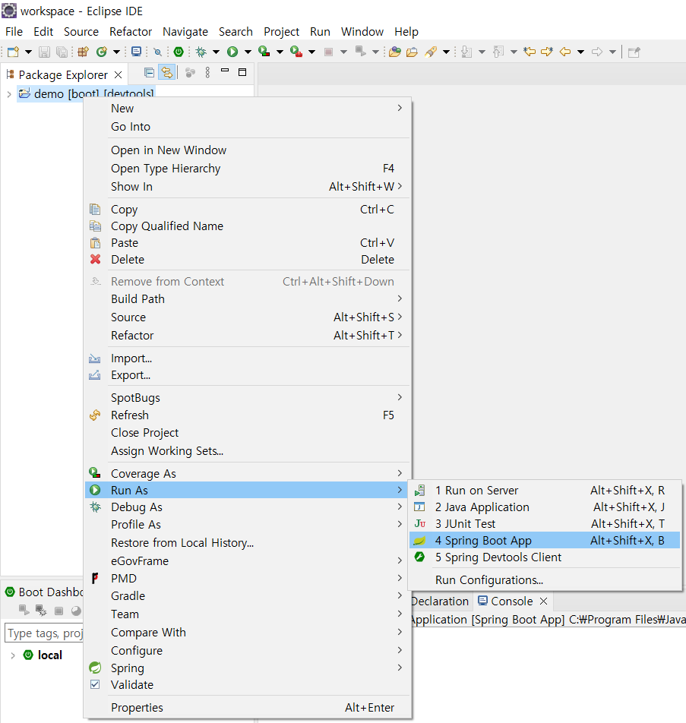Image resolution: width=686 pixels, height=723 pixels.
Task: Click Boot Dashboard start process icon
Action: click(x=24, y=611)
